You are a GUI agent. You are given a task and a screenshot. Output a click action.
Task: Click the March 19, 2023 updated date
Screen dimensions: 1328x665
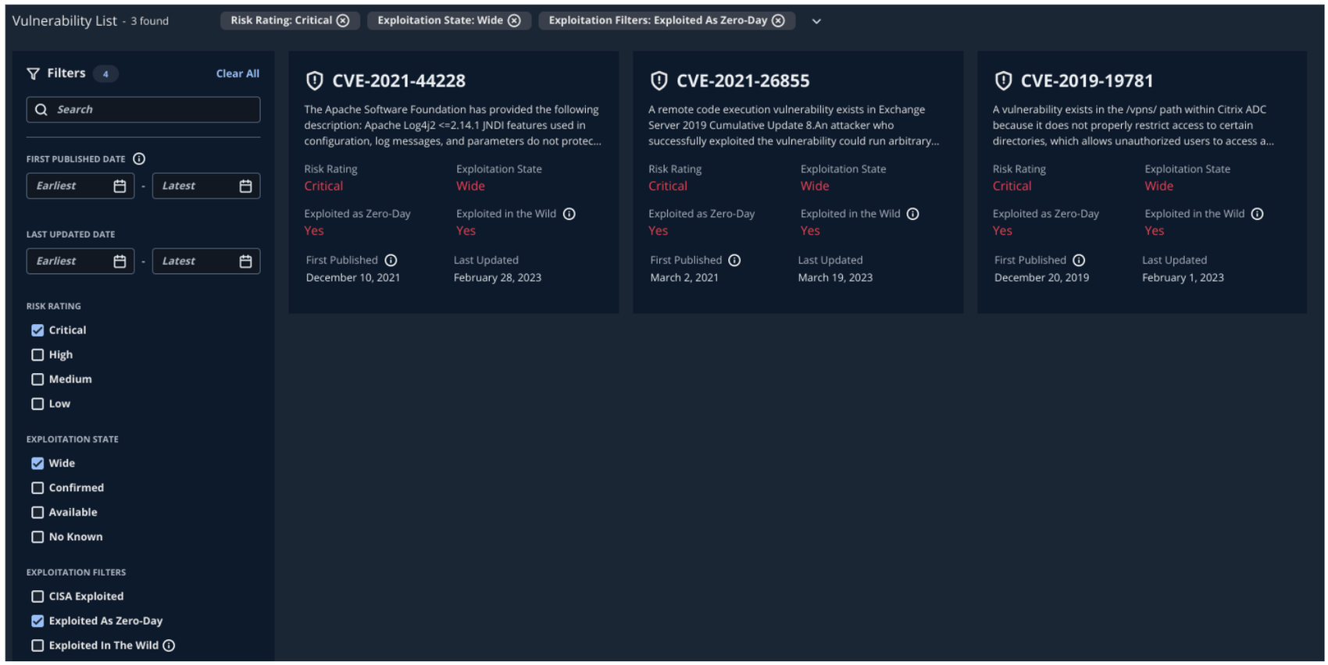click(835, 278)
